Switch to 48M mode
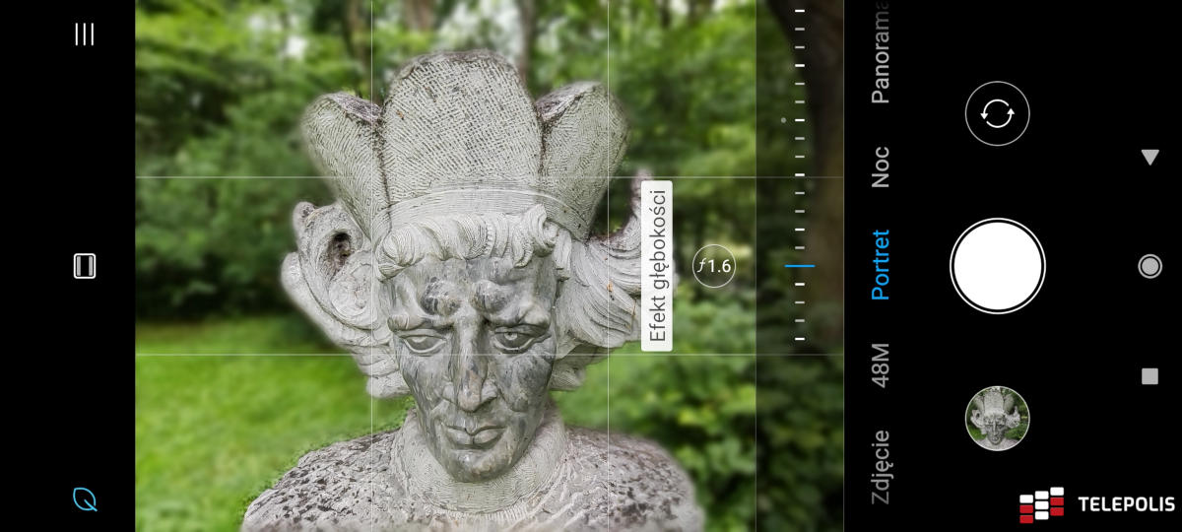1182x532 pixels. [881, 365]
